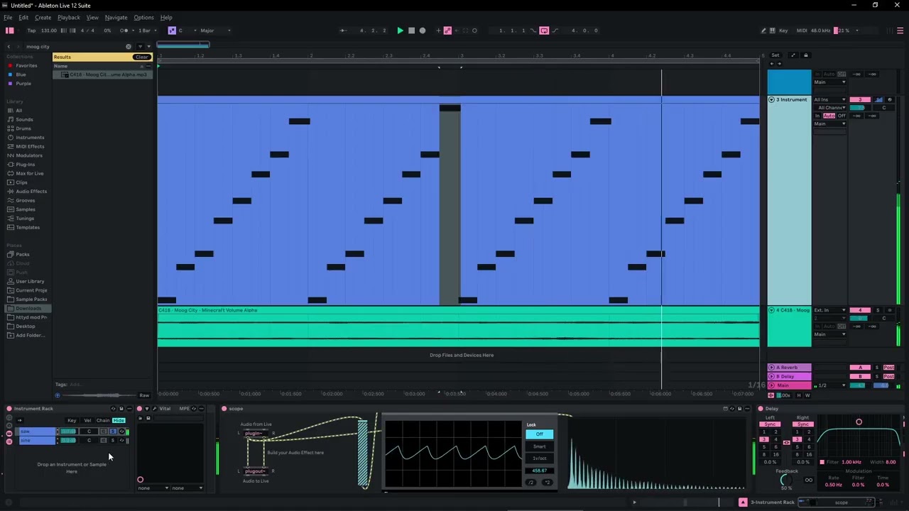The width and height of the screenshot is (909, 511).
Task: Click the Play button in transport
Action: tap(400, 31)
